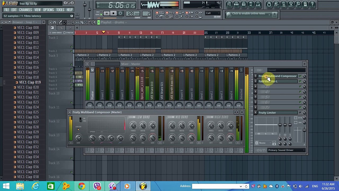Open the TOOLS menu

click(60, 10)
